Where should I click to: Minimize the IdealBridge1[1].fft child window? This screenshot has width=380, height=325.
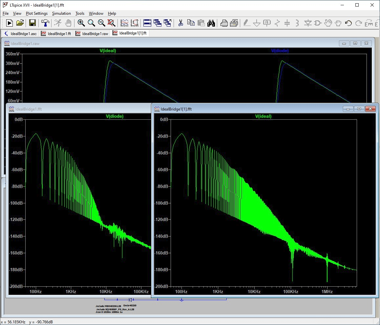click(x=348, y=109)
